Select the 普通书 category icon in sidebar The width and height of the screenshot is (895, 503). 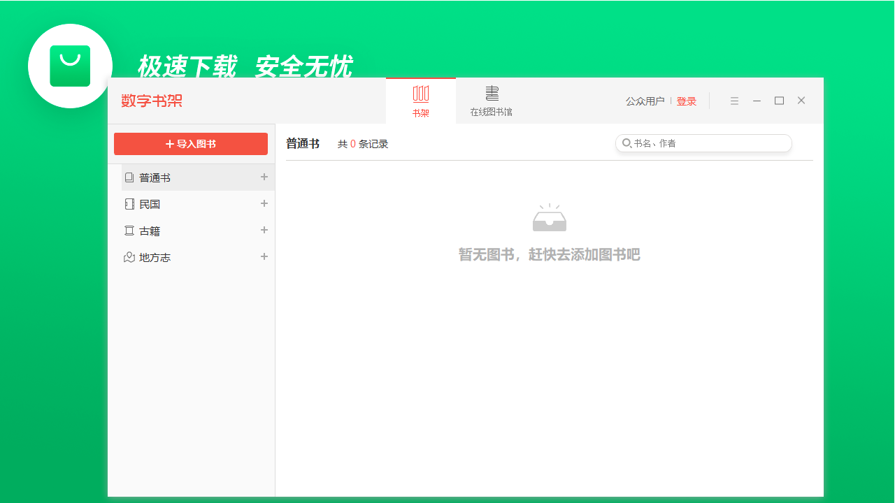pyautogui.click(x=129, y=177)
